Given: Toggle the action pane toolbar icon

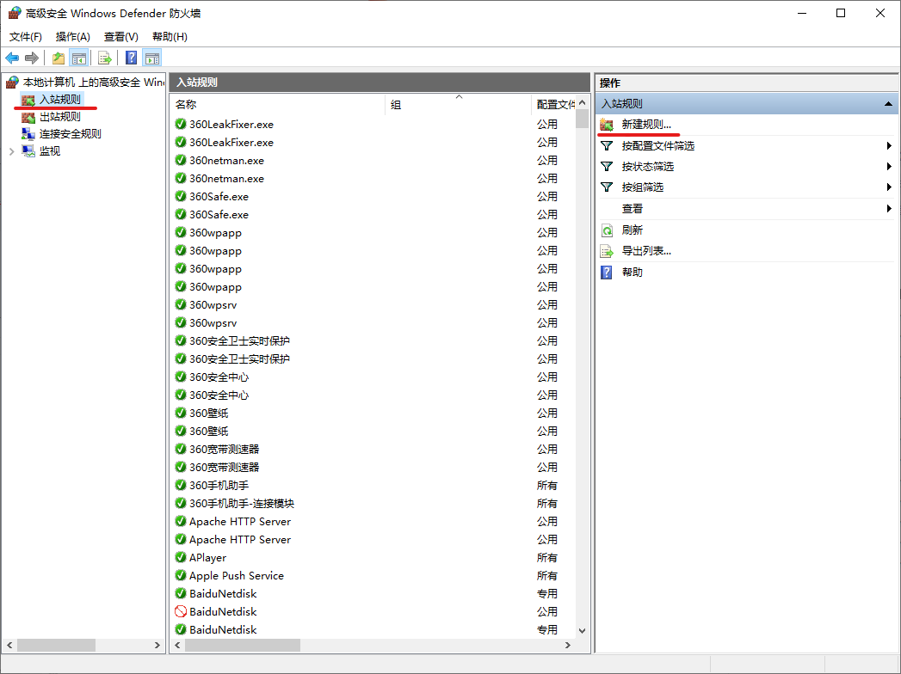Looking at the screenshot, I should pos(152,58).
